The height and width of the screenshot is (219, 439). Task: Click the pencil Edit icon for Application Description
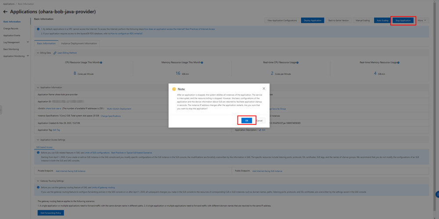(x=260, y=130)
